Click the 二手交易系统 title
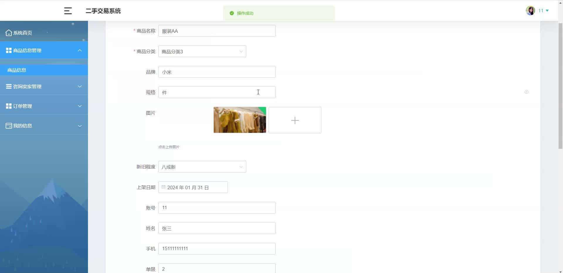The image size is (563, 273). click(103, 11)
